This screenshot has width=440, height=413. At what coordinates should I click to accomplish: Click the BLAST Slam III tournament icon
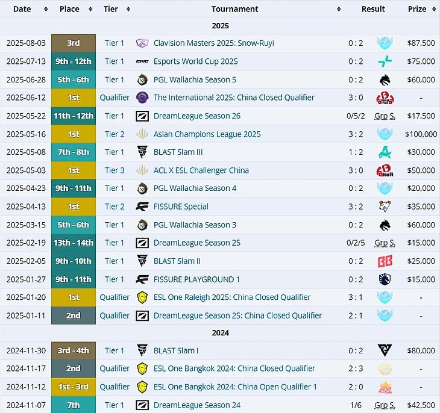point(142,152)
